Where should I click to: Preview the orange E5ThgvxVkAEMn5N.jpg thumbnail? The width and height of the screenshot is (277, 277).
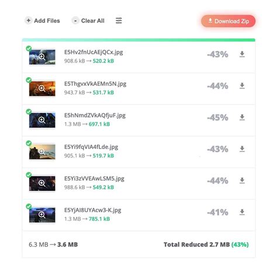(x=42, y=88)
